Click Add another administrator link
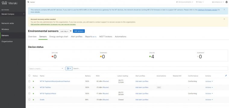Viewport: 229px width, 108px height. click(53, 24)
